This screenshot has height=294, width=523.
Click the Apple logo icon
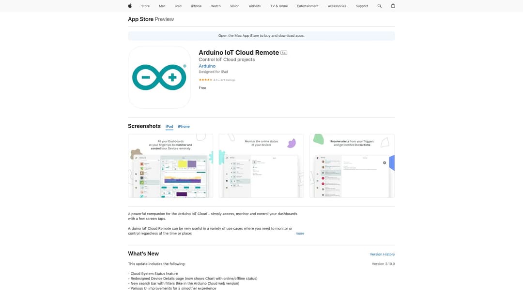click(130, 6)
